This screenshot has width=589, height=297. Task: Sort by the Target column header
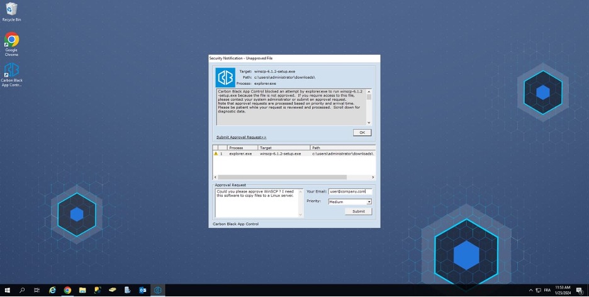[x=284, y=148]
